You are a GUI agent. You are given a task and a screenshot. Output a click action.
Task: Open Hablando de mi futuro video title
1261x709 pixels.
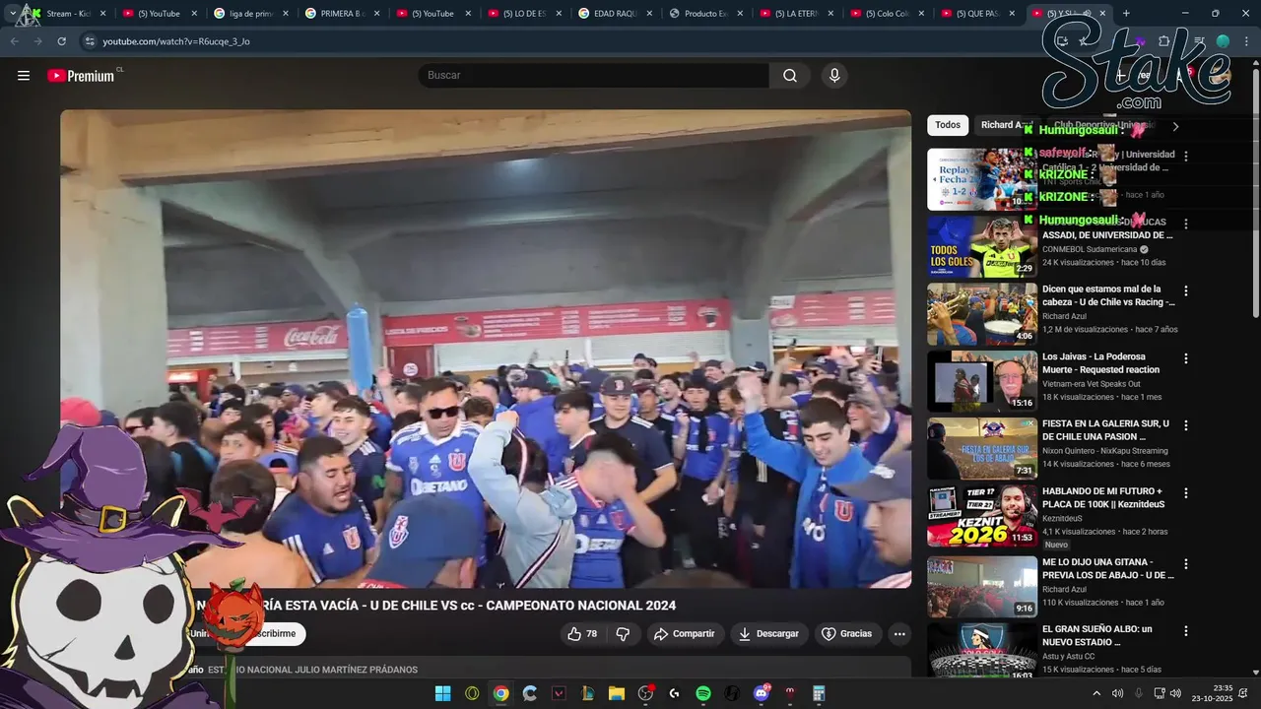(x=1103, y=497)
